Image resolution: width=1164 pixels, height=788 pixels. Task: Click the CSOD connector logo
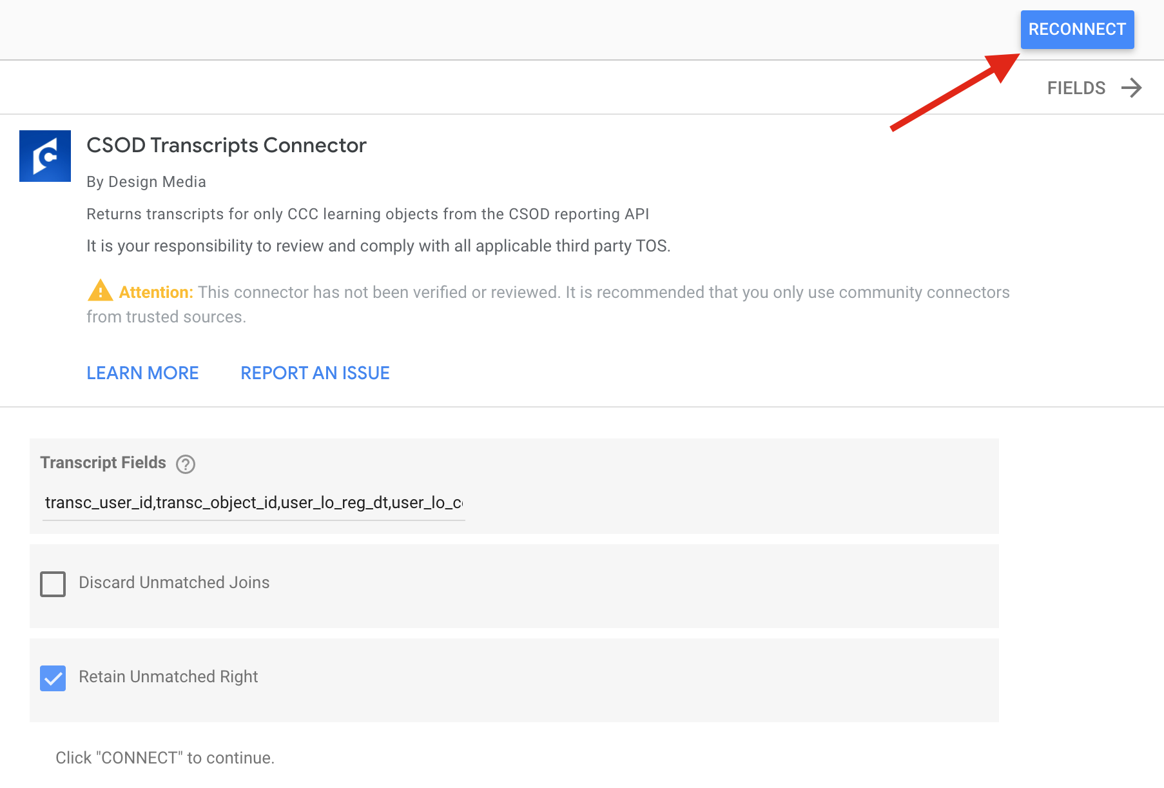click(45, 156)
